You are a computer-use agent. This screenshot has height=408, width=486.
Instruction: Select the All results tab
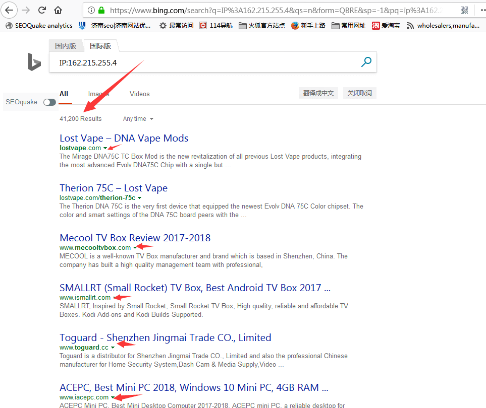(64, 94)
